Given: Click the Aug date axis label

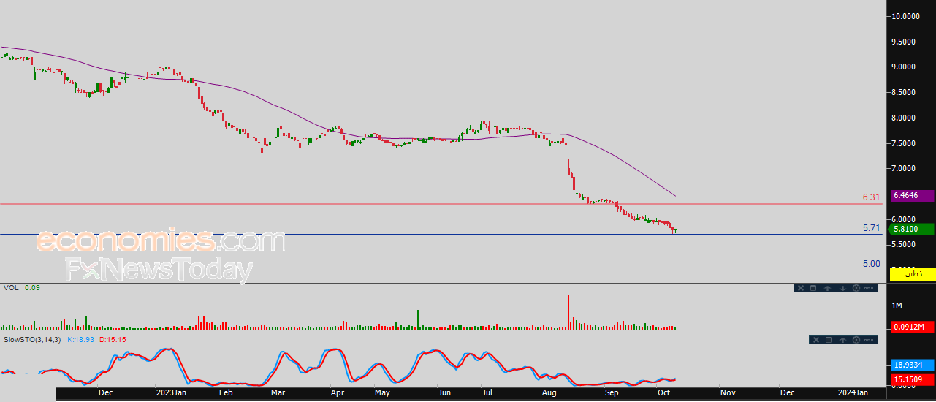Looking at the screenshot, I should tap(550, 392).
